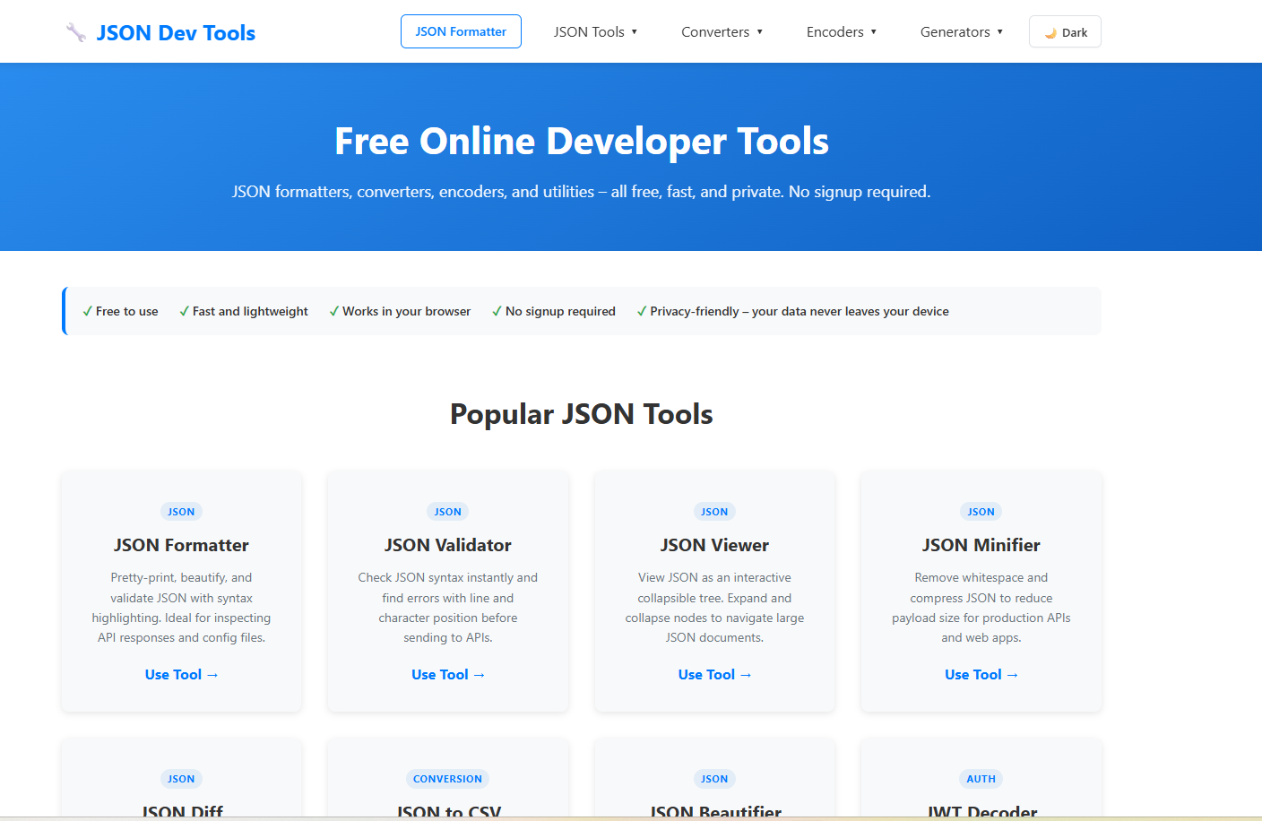Expand the JSON Tools dropdown menu

tap(595, 31)
